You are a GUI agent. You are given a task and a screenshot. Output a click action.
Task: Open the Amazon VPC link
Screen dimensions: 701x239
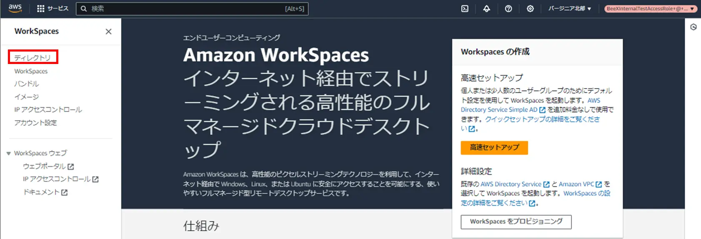click(580, 184)
